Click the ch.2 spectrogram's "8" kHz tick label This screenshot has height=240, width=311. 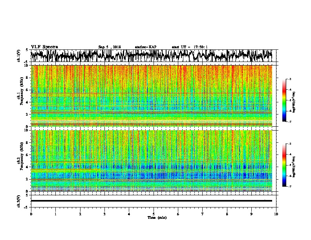coord(27,143)
